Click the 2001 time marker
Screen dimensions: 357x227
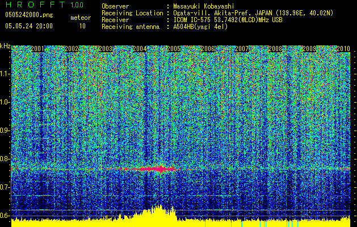point(38,49)
